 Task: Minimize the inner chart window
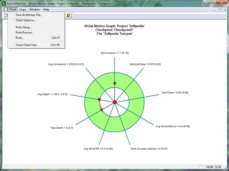215,10
